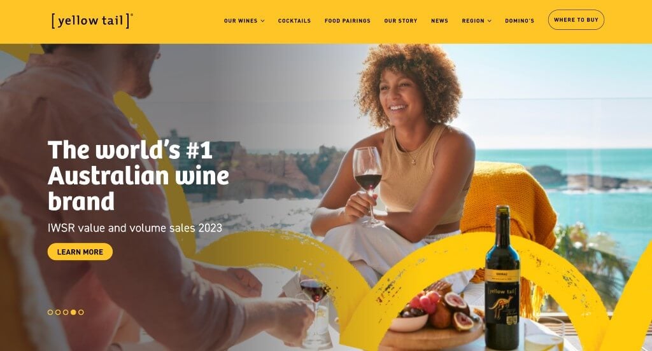Click the Shiraz wine bottle image
Image resolution: width=652 pixels, height=351 pixels.
(x=502, y=277)
